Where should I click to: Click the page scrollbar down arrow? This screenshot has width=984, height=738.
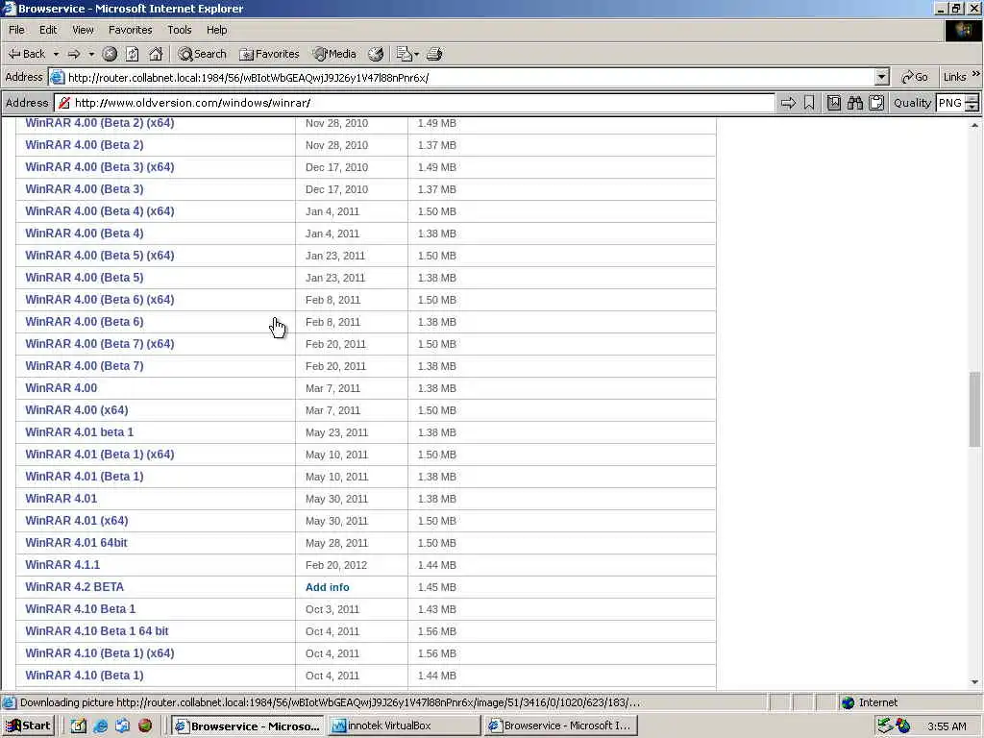[x=974, y=682]
